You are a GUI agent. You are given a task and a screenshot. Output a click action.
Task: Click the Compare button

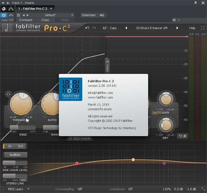[26, 20]
